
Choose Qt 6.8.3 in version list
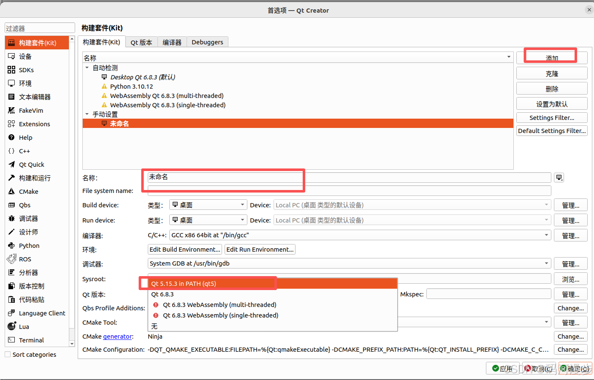click(x=272, y=294)
